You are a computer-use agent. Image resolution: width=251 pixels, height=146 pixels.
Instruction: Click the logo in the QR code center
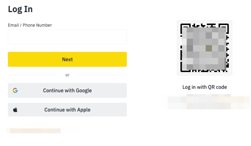coord(209,48)
